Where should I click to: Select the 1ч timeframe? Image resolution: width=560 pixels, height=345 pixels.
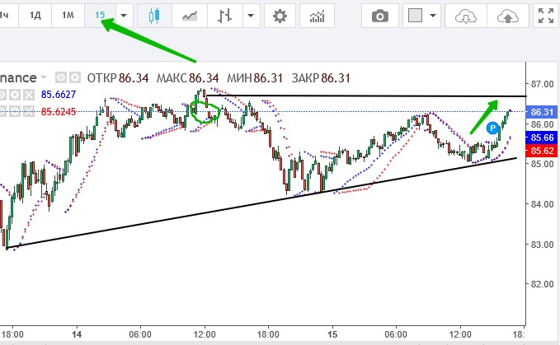coord(5,16)
